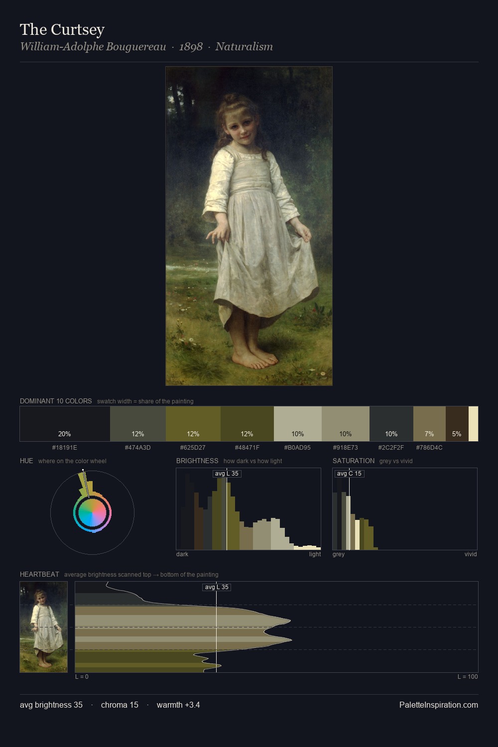
Task: Click the year '1898' in subtitle
Action: (191, 47)
